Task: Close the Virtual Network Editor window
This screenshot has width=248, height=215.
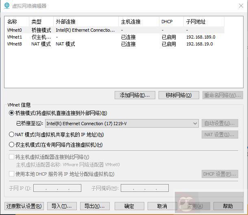Action: 241,6
